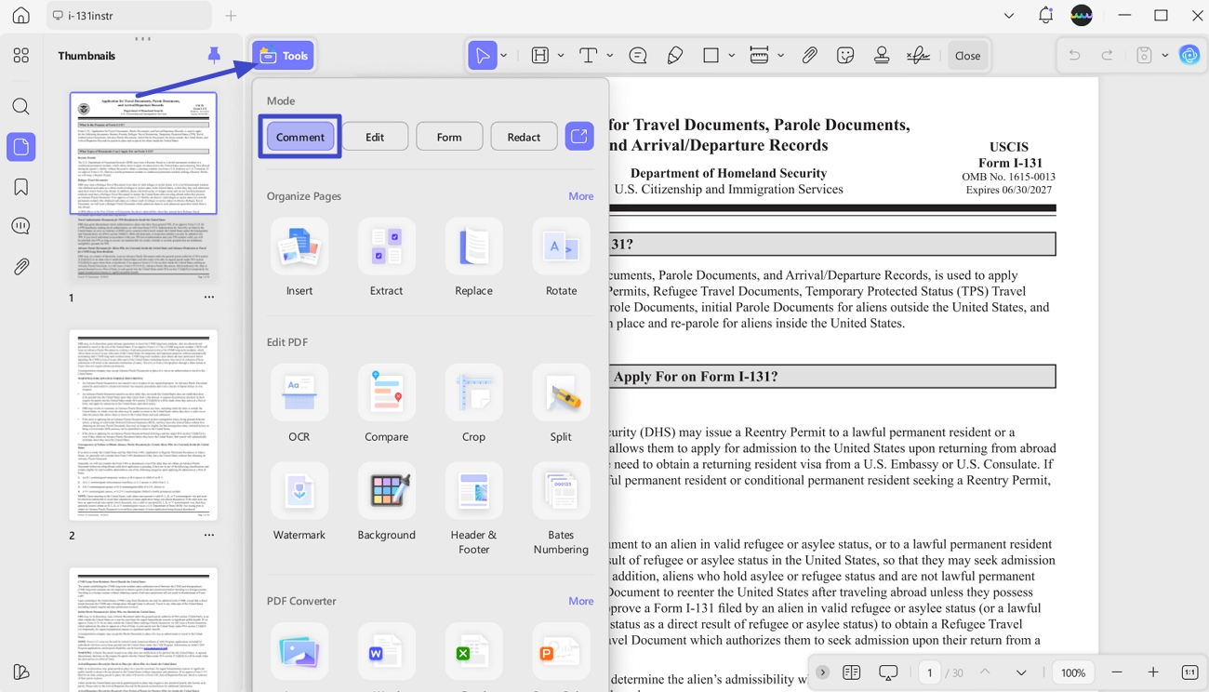The image size is (1209, 692).
Task: Expand the shape tool dropdown arrow
Action: click(x=732, y=56)
